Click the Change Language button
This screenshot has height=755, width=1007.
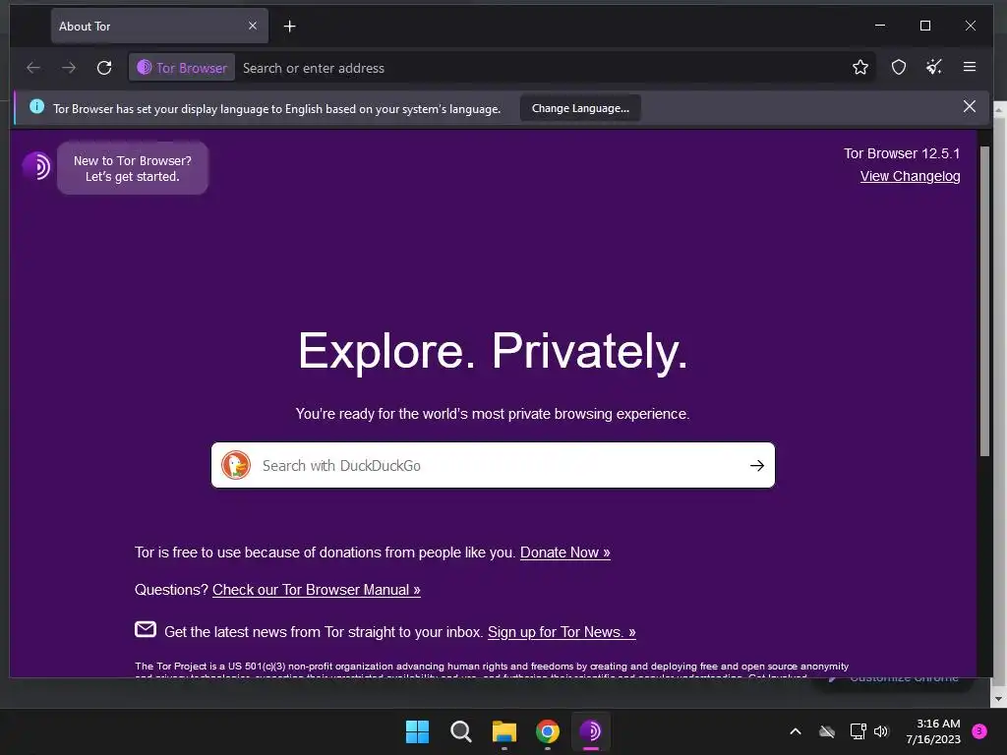[x=580, y=108]
